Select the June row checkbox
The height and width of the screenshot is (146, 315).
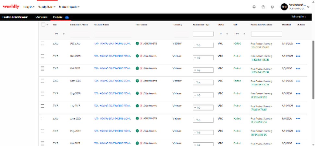pos(42,118)
